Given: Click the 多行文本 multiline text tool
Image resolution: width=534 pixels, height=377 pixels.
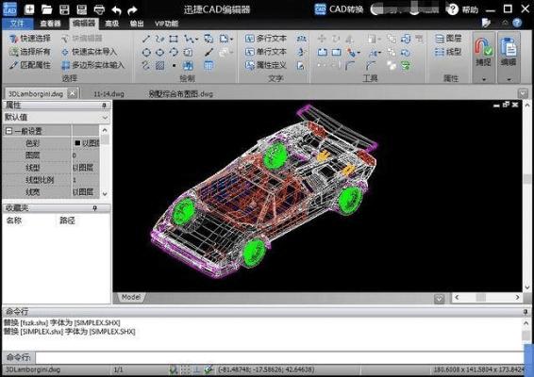Looking at the screenshot, I should coord(266,39).
